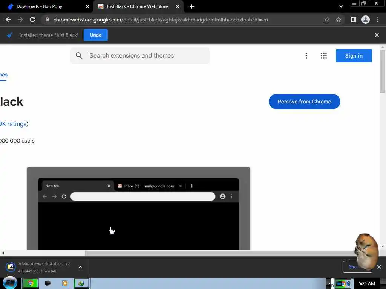Click the vertical page scrollbar thumb
Viewport: 386px width, 289px height.
[x=383, y=71]
